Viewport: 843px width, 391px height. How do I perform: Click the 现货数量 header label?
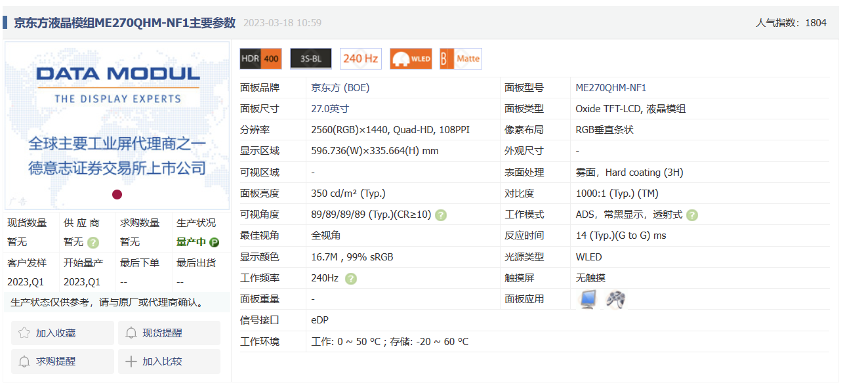point(27,223)
